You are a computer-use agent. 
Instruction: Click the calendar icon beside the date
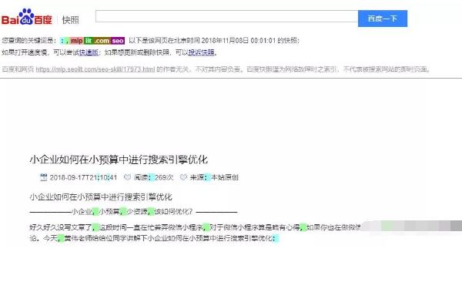point(43,177)
